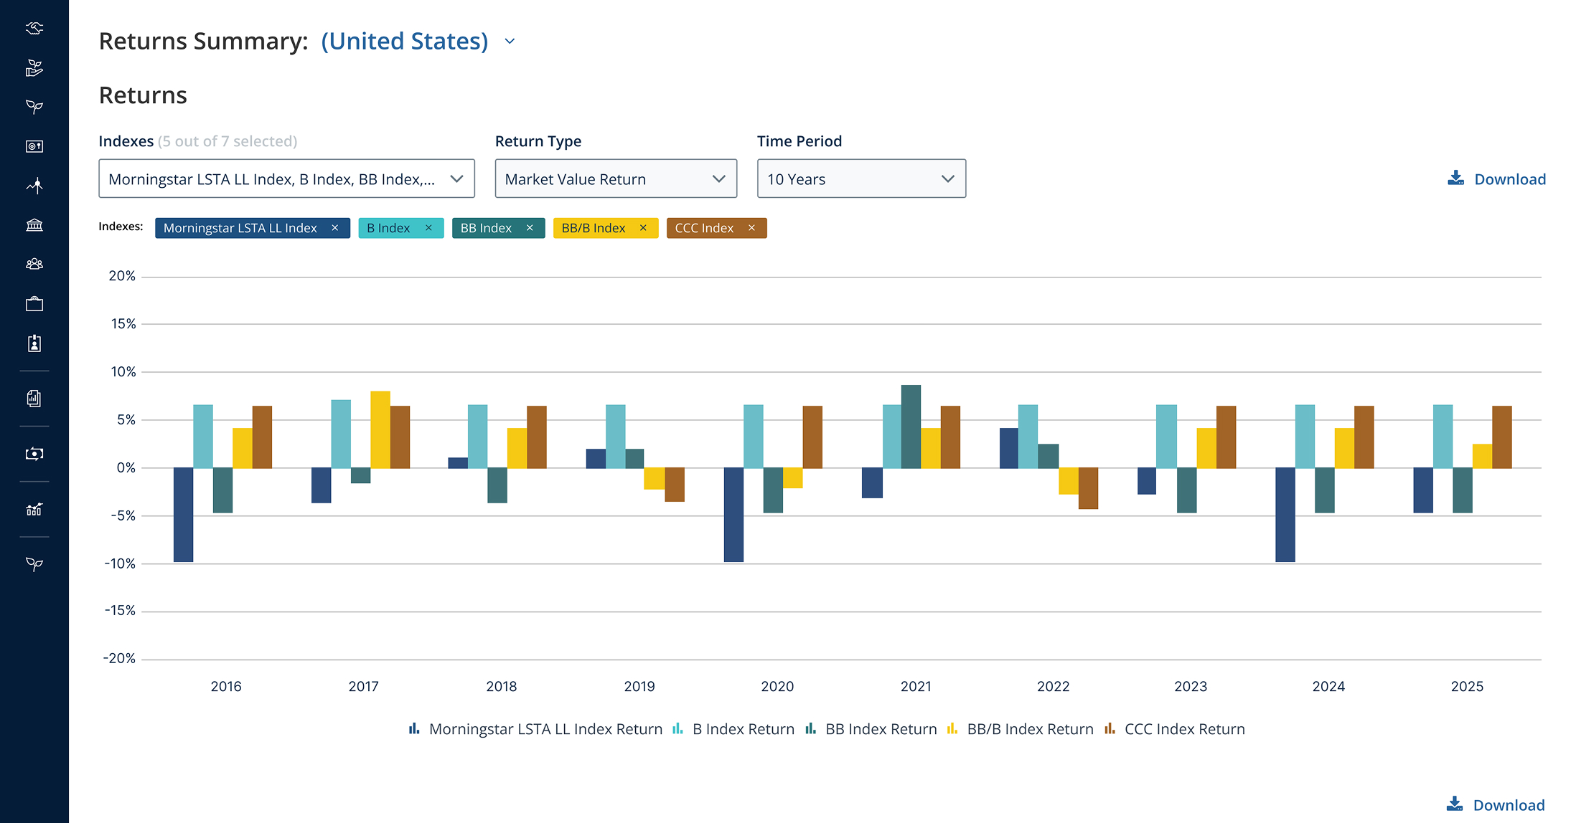
Task: Click the hand holding plant sidebar icon
Action: (x=34, y=68)
